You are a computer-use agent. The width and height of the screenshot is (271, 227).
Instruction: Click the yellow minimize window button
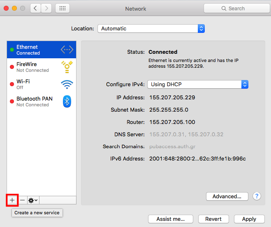point(14,8)
